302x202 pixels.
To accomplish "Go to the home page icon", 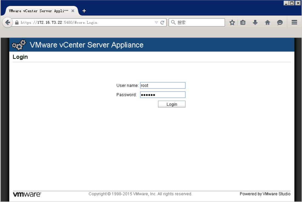I will 268,23.
